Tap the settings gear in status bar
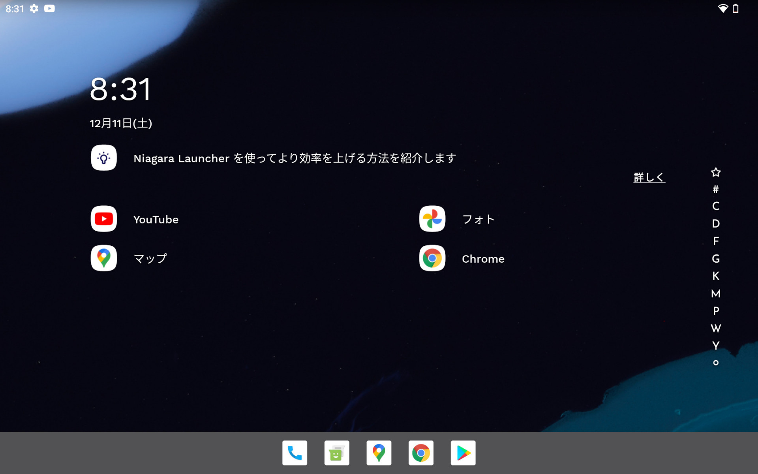The image size is (758, 474). tap(34, 8)
